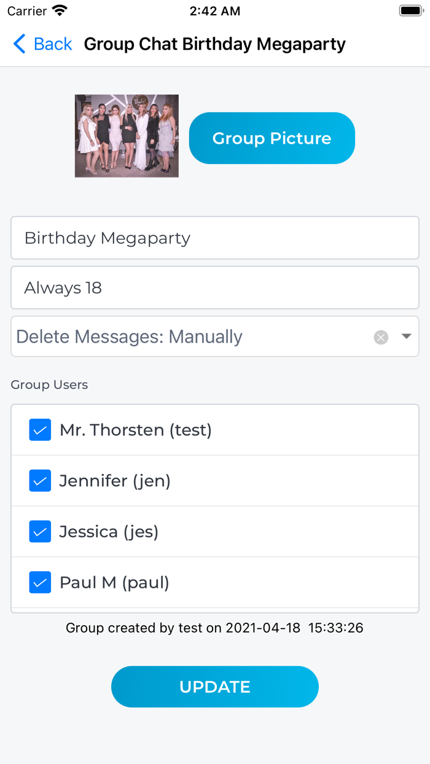Viewport: 430px width, 764px height.
Task: Uncheck Mr. Thorsten (test) checkbox
Action: [40, 430]
